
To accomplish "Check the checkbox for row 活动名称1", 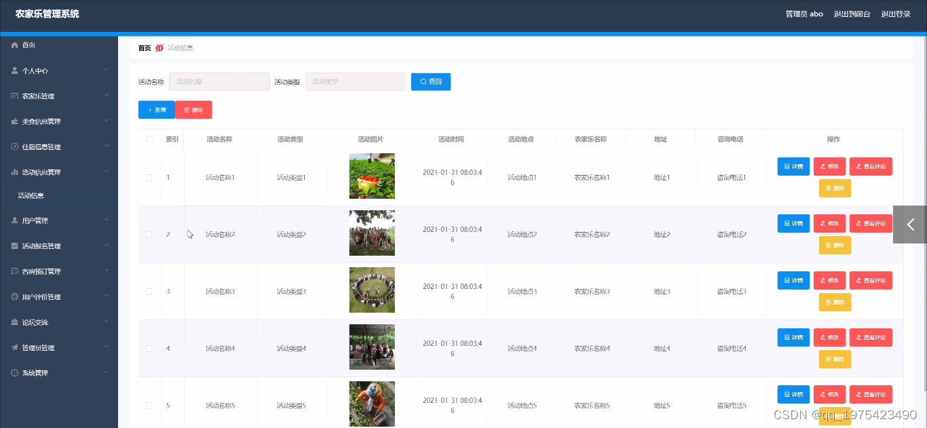I will coord(149,177).
